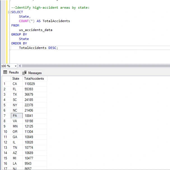Click the FROM keyword in the query
Viewport: 170px width, 170px height.
click(15, 25)
